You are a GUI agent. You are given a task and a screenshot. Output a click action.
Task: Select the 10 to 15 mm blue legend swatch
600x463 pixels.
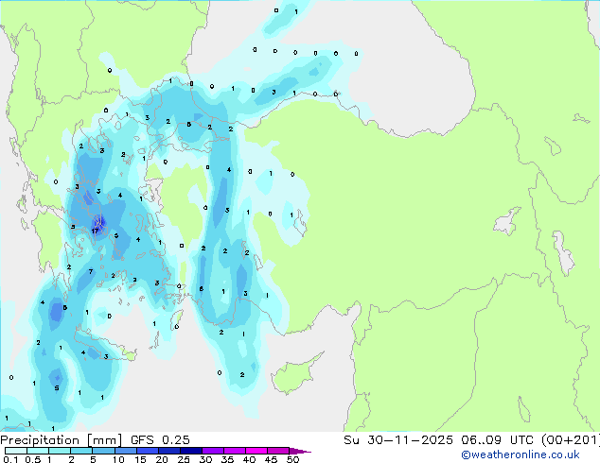tap(125, 451)
